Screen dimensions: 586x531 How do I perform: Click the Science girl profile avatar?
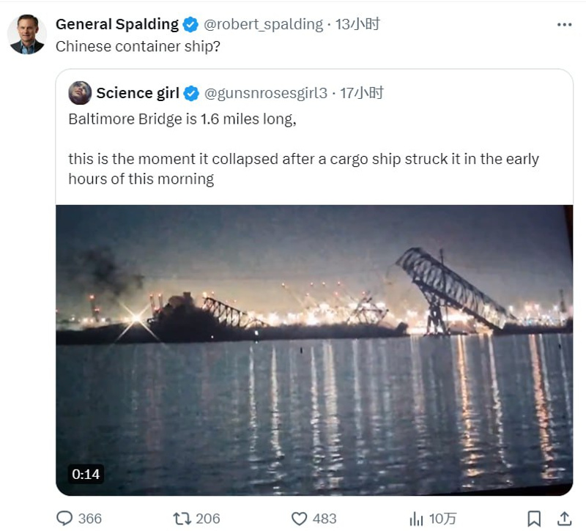pos(80,93)
